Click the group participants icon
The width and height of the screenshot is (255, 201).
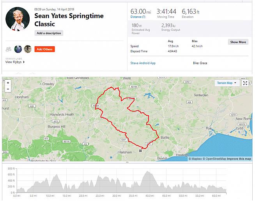click(8, 49)
